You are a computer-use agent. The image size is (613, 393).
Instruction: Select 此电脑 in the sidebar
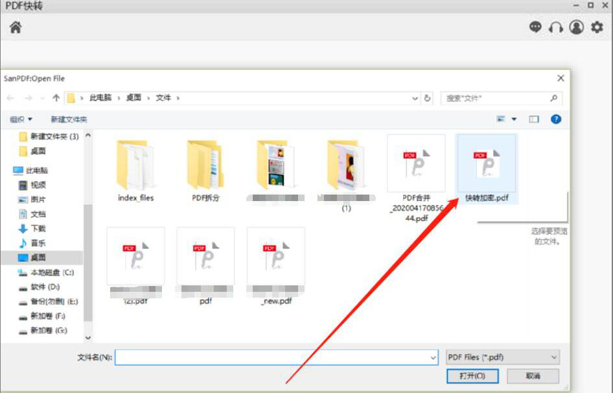(30, 171)
